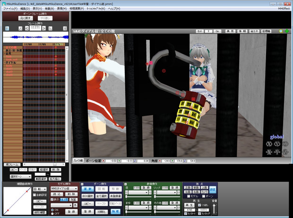Open the 背景(B) menu
Screen dimensions: 293x218
click(50, 8)
